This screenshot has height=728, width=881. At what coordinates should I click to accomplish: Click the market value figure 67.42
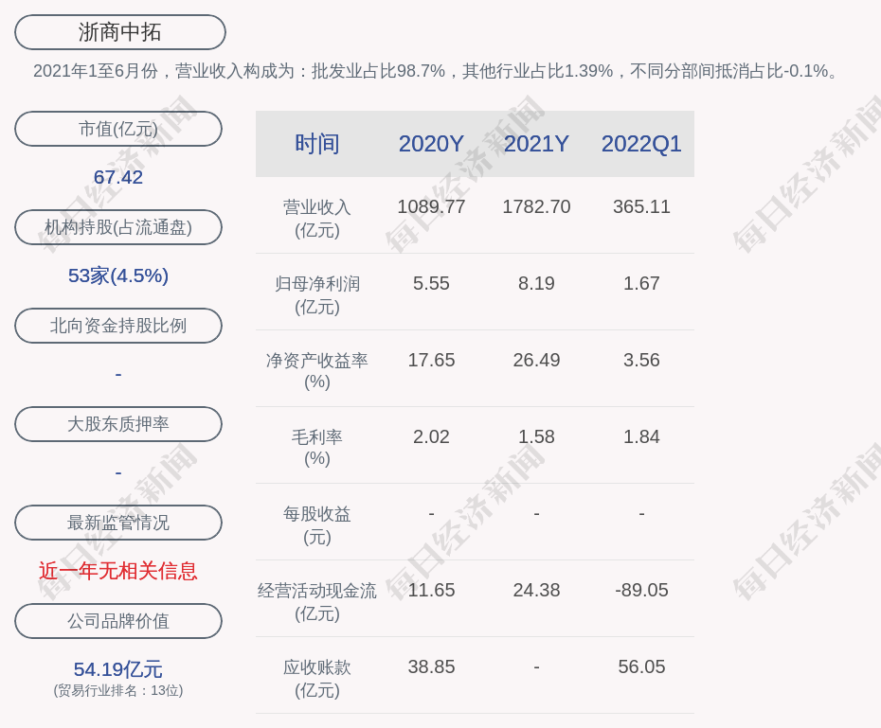[118, 177]
